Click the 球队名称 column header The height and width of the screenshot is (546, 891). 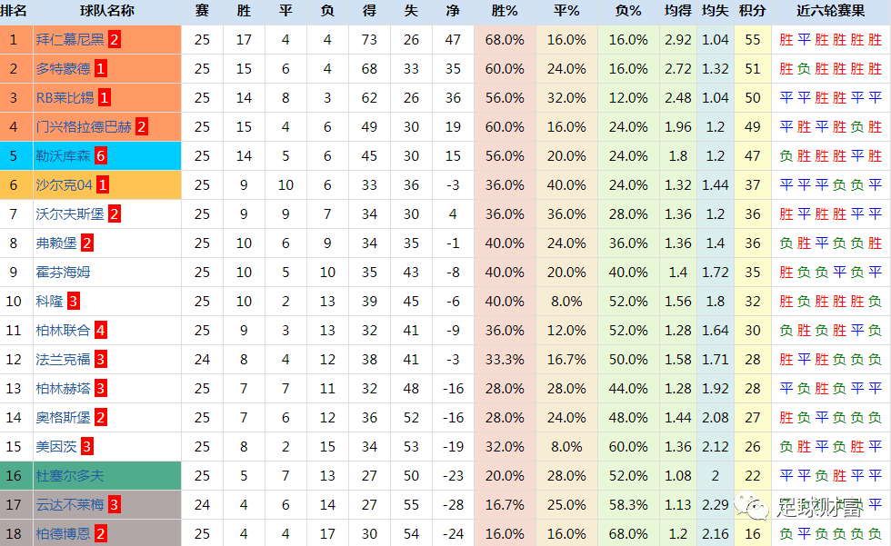[107, 11]
